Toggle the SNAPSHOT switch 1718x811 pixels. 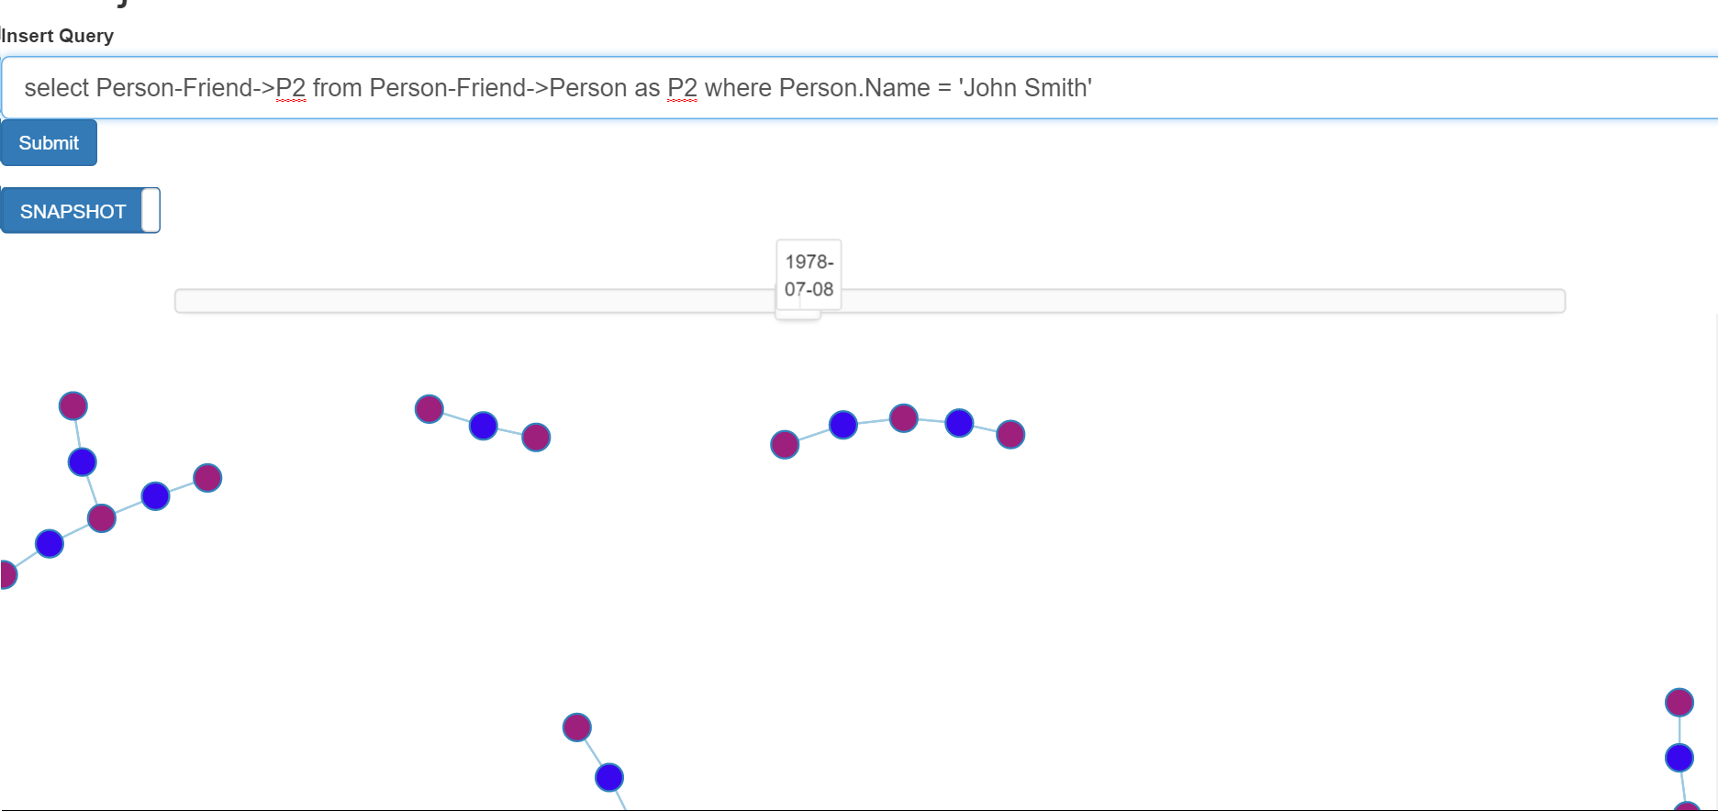(x=81, y=211)
